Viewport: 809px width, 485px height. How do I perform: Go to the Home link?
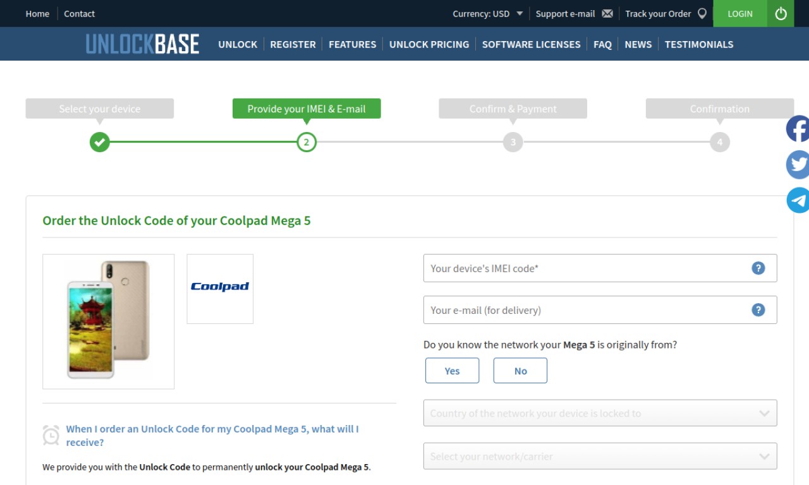[x=37, y=13]
